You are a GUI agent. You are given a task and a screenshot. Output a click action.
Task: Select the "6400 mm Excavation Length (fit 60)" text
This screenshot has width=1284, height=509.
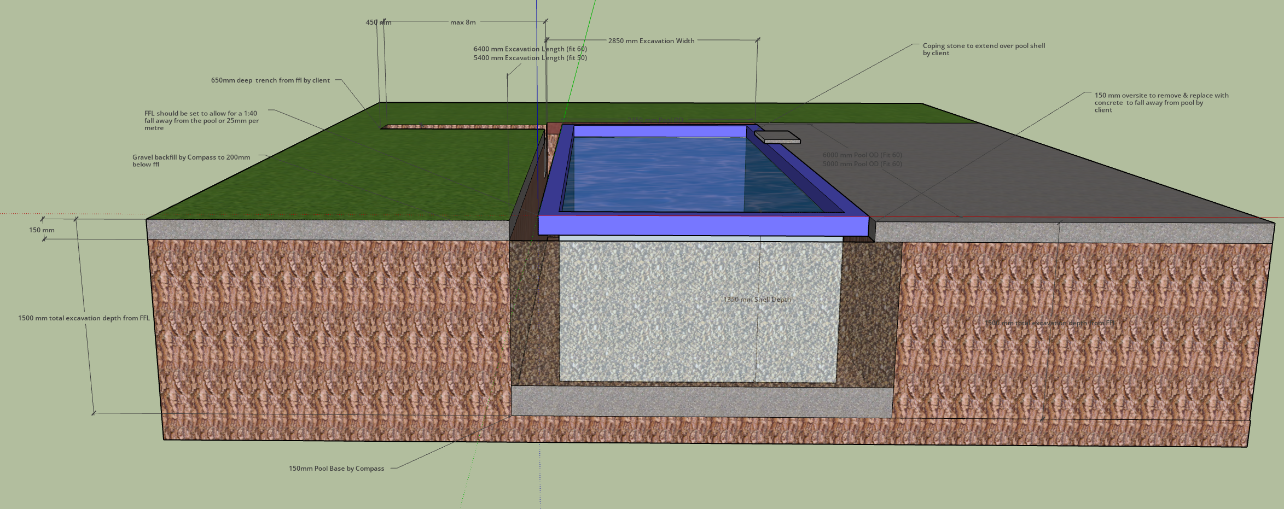[530, 49]
